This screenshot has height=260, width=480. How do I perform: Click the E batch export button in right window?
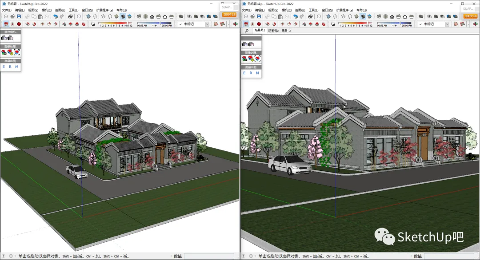coord(244,73)
